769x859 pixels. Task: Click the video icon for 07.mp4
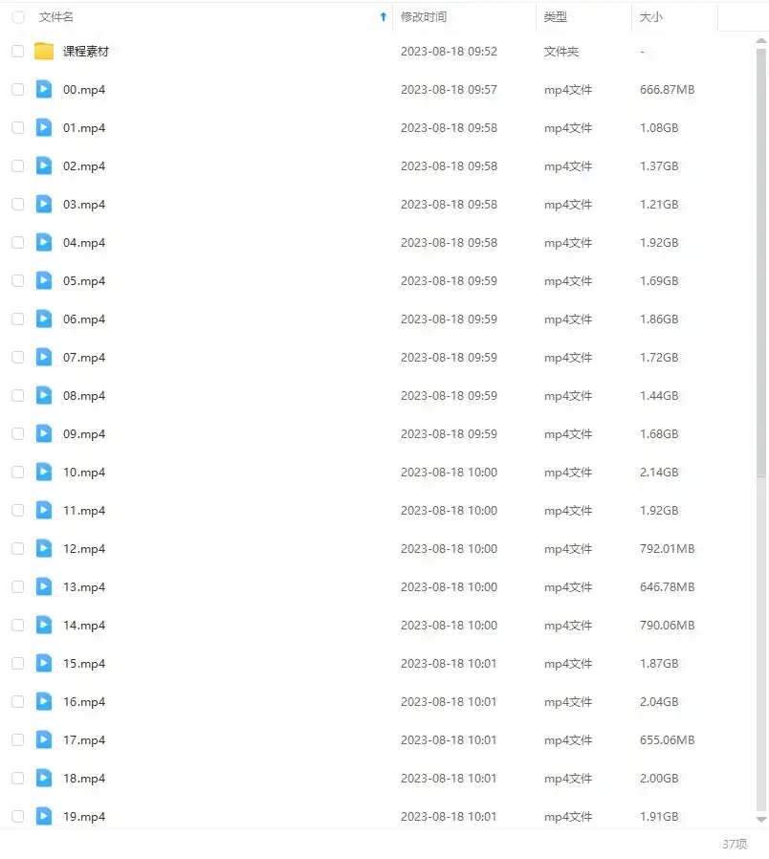pyautogui.click(x=44, y=358)
